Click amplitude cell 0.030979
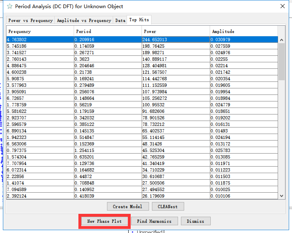Screen dimensions: 292x233 tap(244, 40)
